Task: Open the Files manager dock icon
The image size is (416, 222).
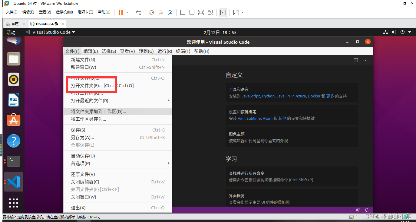Action: [14, 59]
